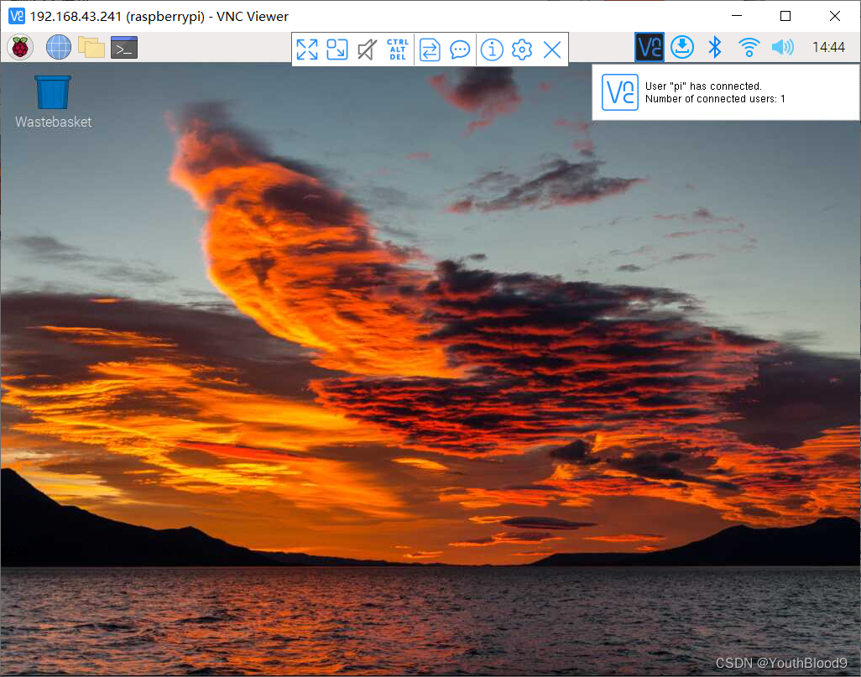
Task: Show connection information
Action: tap(492, 49)
